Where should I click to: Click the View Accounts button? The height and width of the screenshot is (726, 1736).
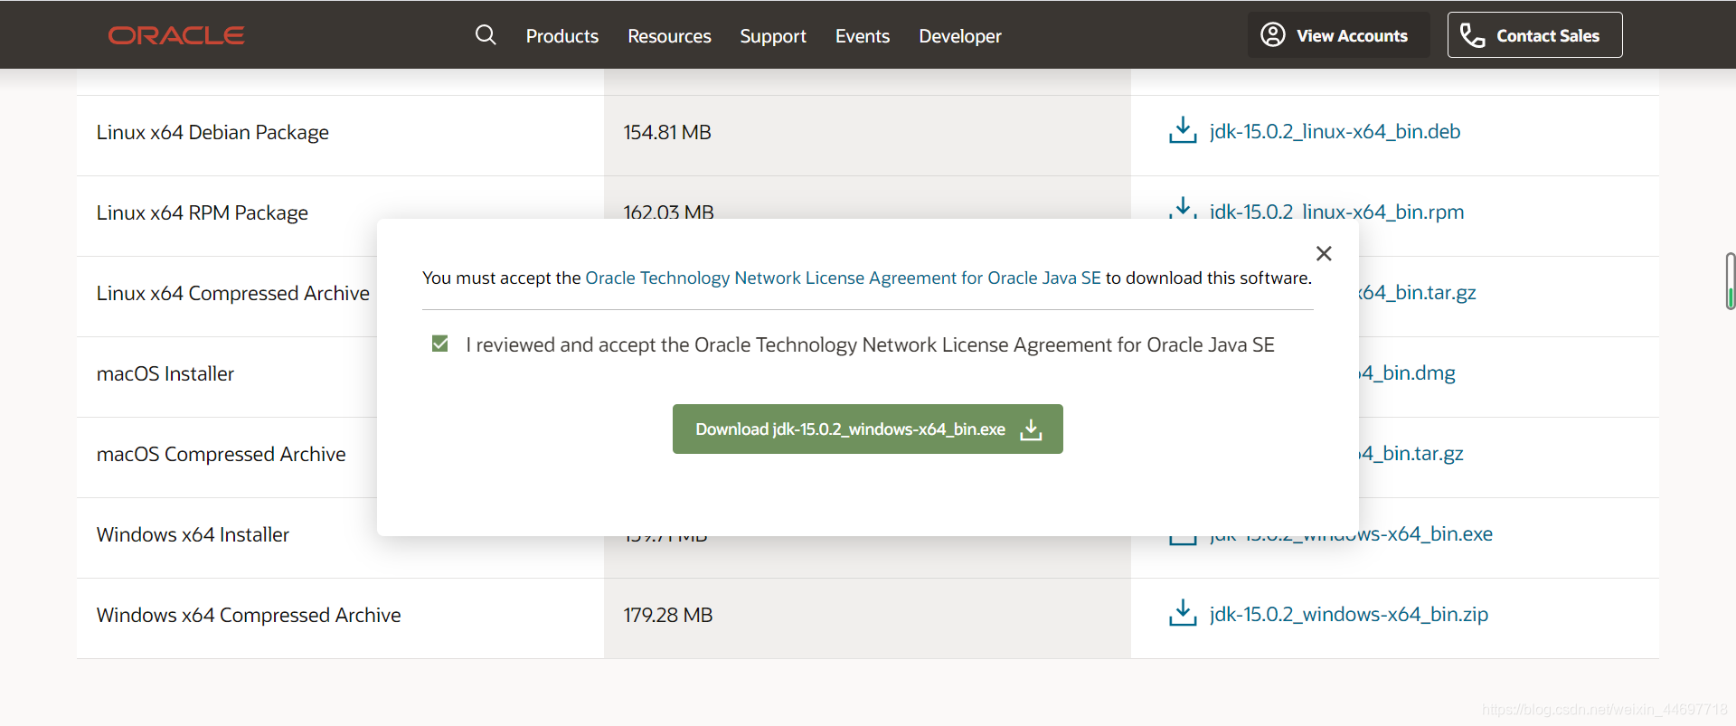pos(1338,35)
